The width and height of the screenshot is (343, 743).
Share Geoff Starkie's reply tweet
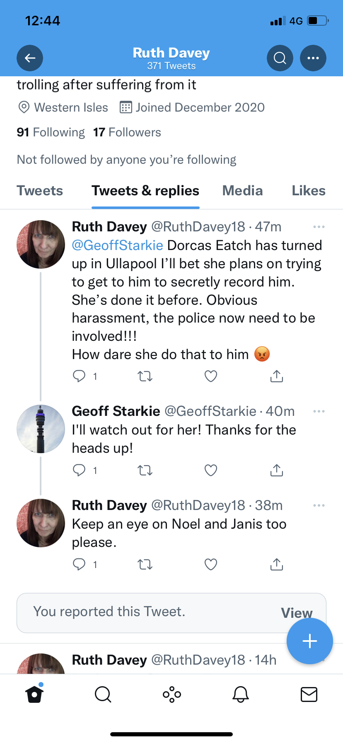(276, 470)
